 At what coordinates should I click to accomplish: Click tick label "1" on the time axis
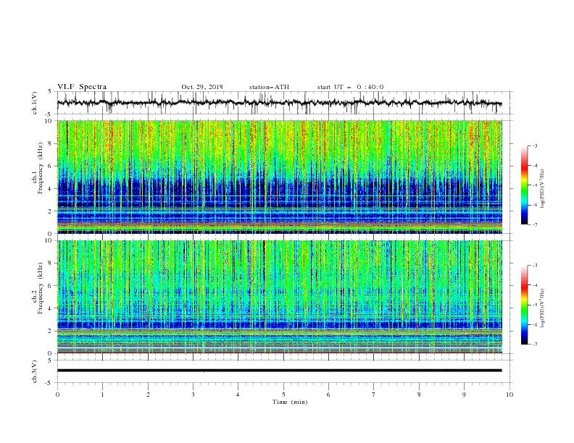102,395
